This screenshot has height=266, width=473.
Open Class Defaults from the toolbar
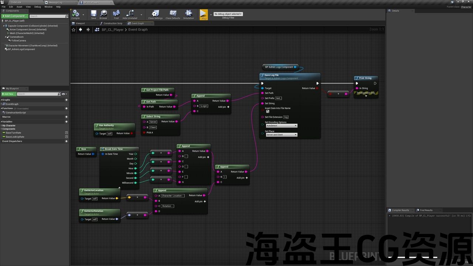pyautogui.click(x=173, y=14)
